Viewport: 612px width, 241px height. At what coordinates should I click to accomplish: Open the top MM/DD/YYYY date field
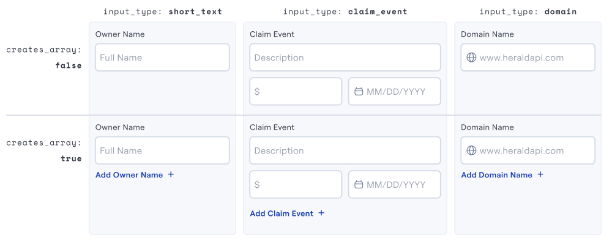tap(395, 91)
